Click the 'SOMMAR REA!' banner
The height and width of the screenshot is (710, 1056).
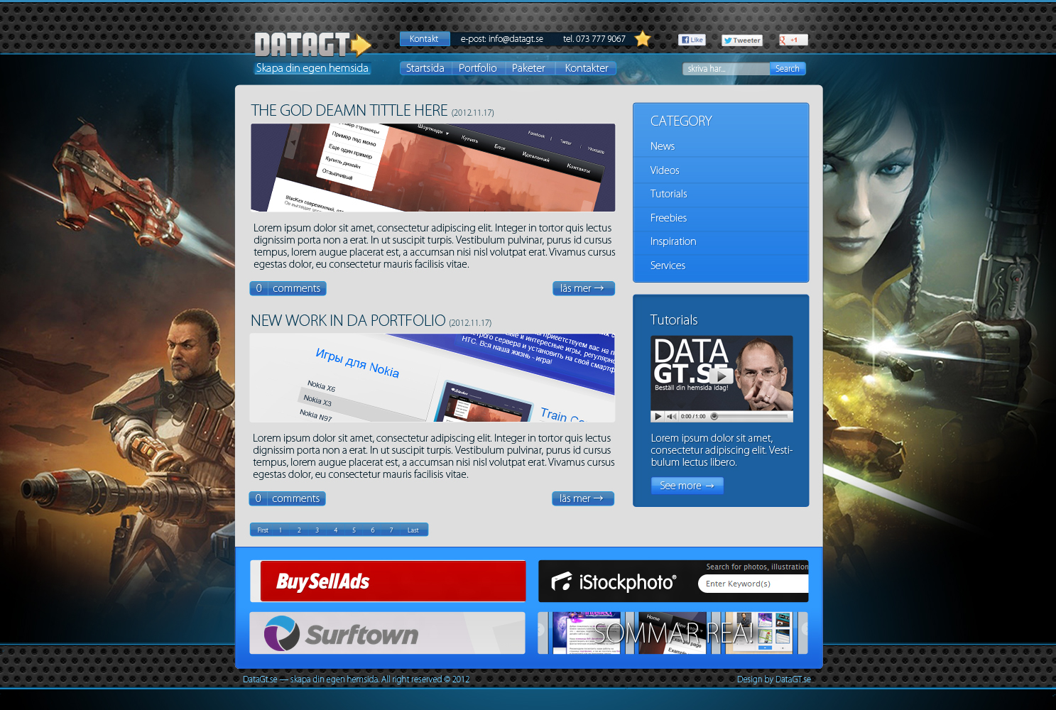(x=673, y=633)
